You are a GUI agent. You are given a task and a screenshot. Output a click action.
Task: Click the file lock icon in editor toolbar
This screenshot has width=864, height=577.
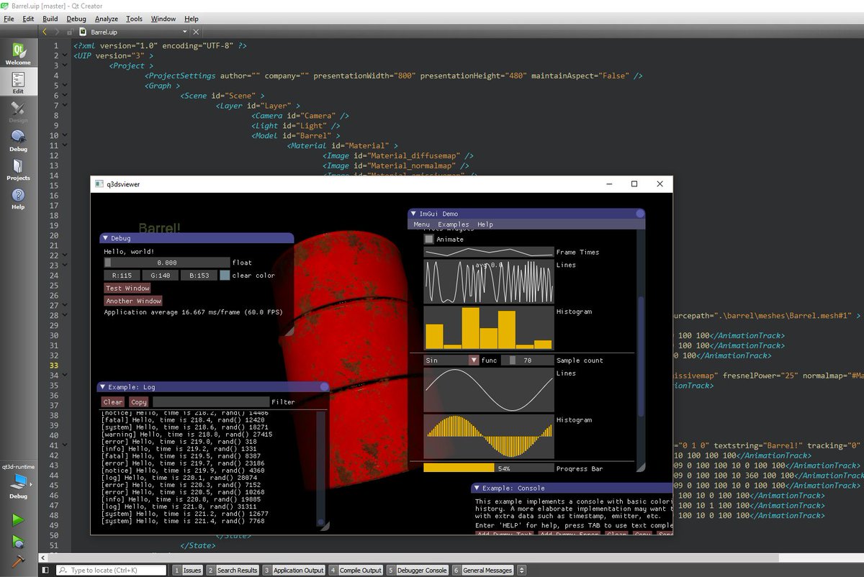(69, 32)
